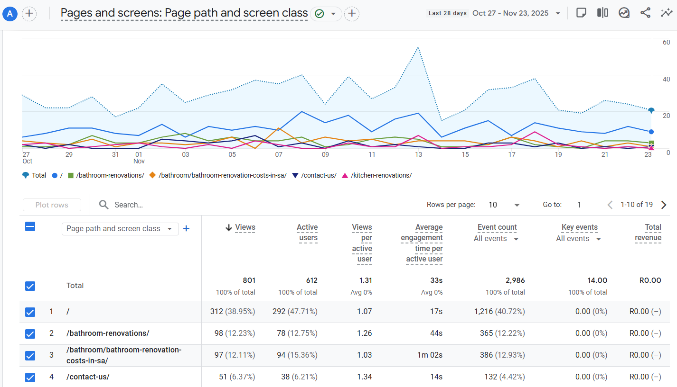
Task: Uncheck the /contact-us/ row checkbox
Action: (x=30, y=377)
